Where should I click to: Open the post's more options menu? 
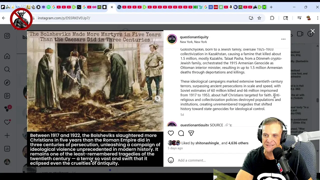[283, 39]
